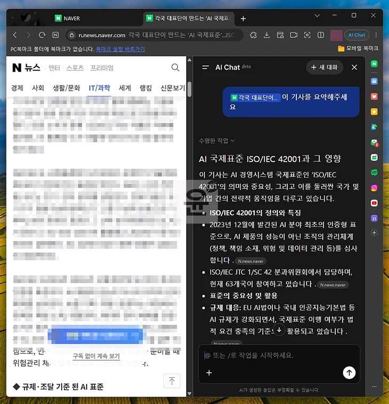The image size is (389, 404).
Task: Go forward using the forward arrow
Action: [29, 35]
